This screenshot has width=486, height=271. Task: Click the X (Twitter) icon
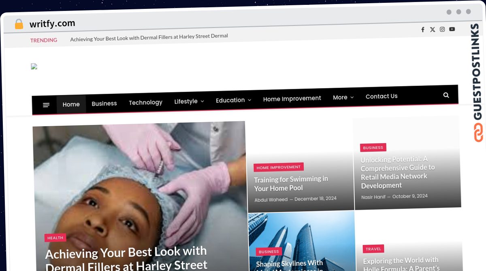pos(433,30)
